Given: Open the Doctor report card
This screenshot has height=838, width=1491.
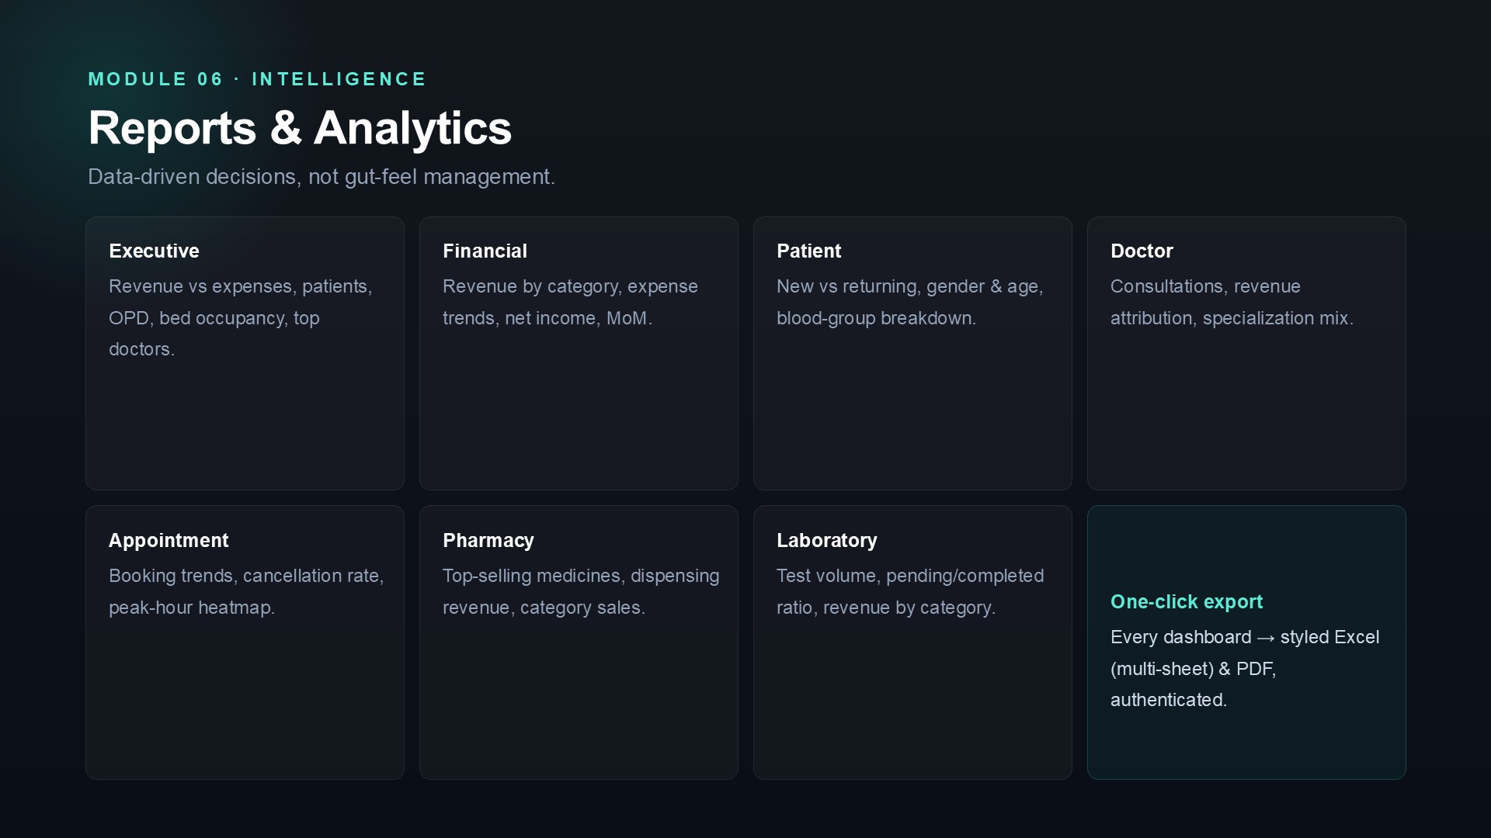Looking at the screenshot, I should point(1246,353).
